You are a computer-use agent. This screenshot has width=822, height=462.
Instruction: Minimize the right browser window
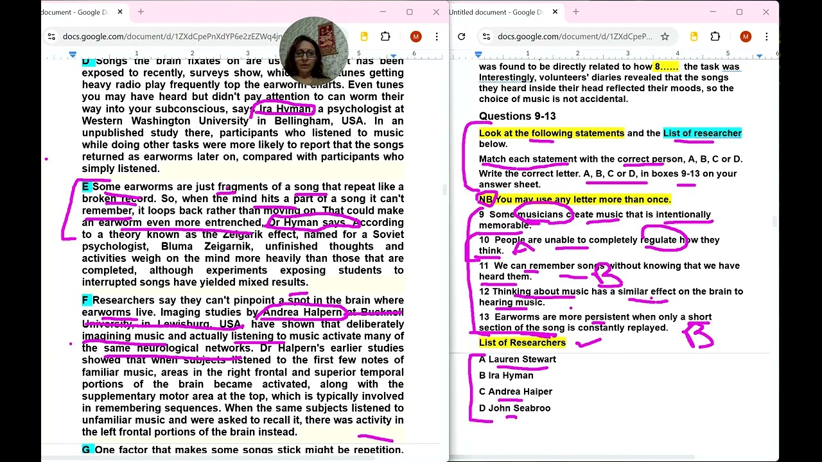click(712, 12)
